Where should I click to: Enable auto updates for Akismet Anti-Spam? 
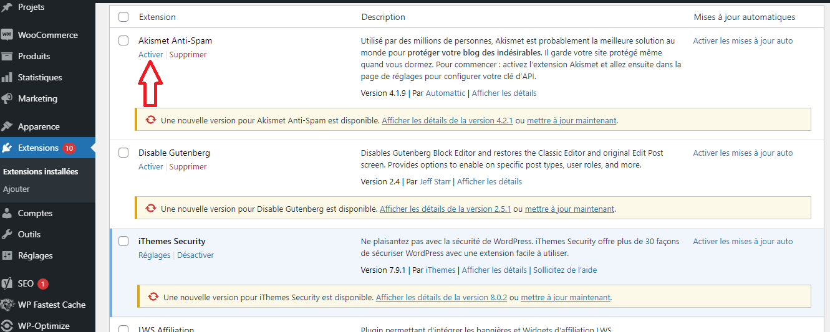tap(743, 40)
